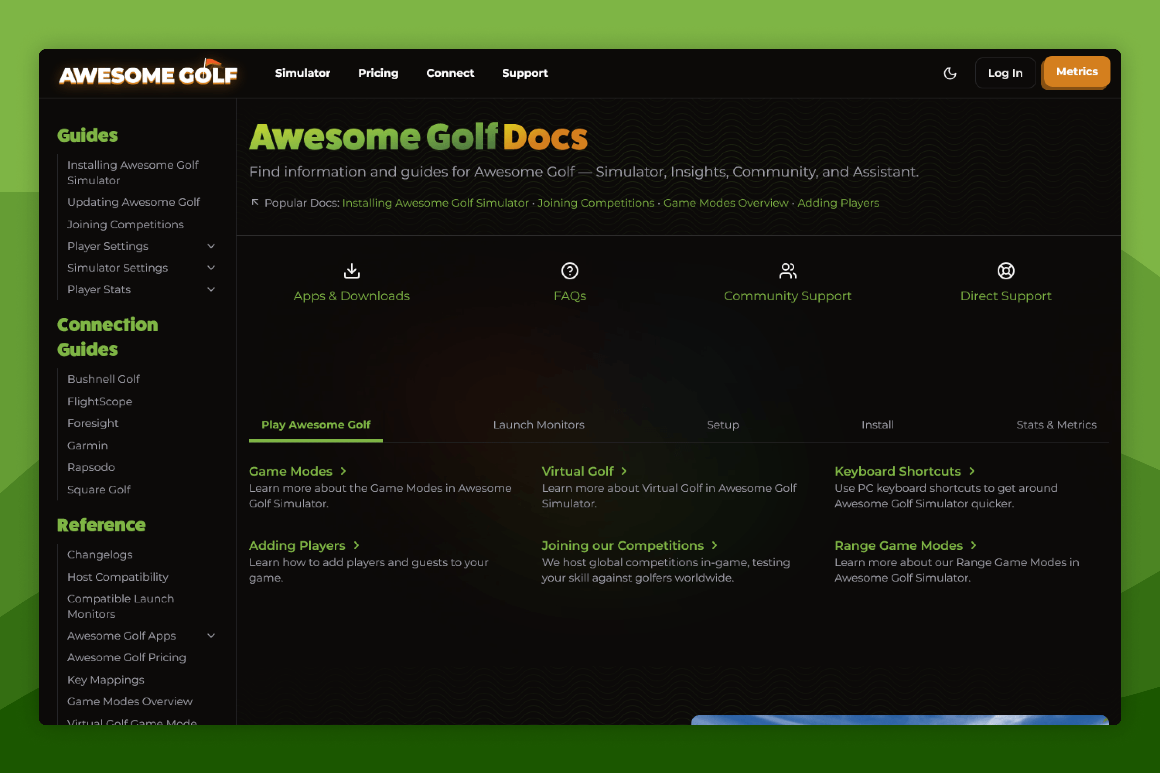1160x773 pixels.
Task: Expand the Simulator Settings section
Action: point(212,268)
